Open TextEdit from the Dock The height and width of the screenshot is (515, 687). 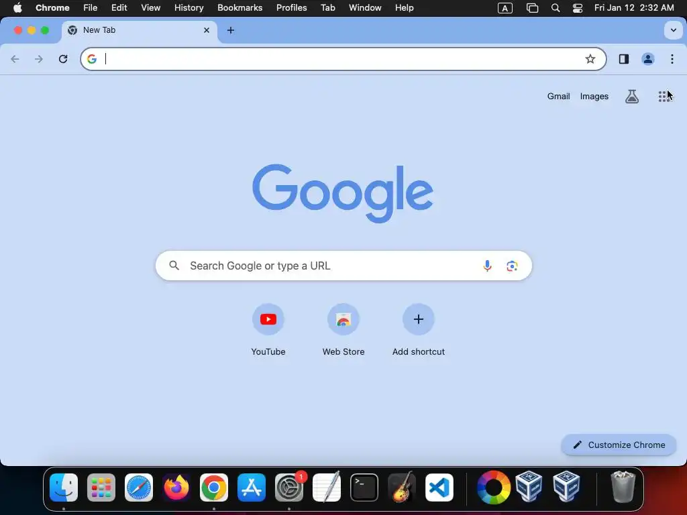coord(327,487)
